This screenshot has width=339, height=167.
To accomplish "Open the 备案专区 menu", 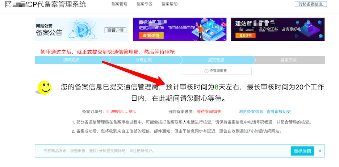I will 145,4.
